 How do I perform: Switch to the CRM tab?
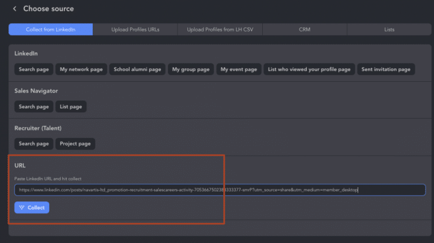click(x=305, y=29)
